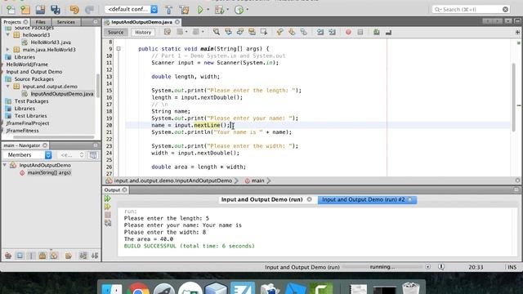Open the Run Project dropdown arrow
The image size is (523, 294).
208,10
